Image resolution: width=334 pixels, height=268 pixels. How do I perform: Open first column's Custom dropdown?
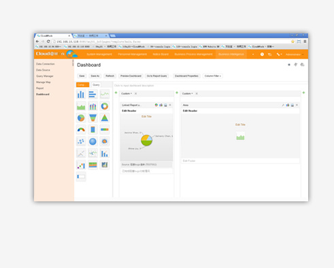click(x=127, y=94)
